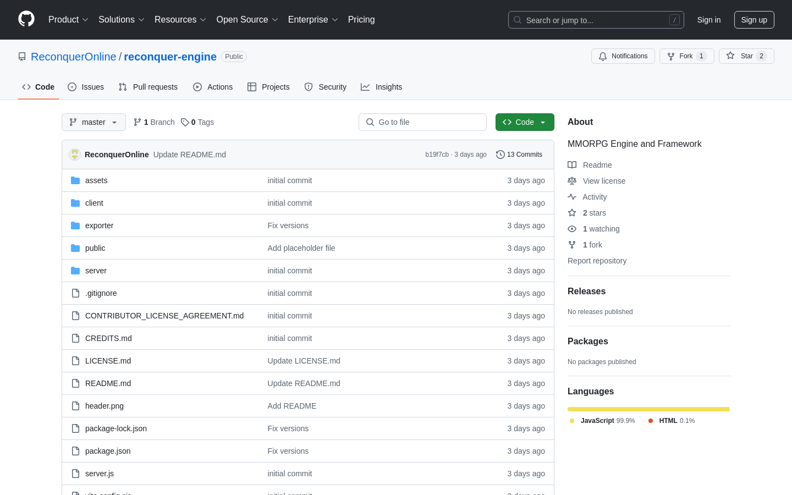Open the README.md file
Image resolution: width=792 pixels, height=495 pixels.
tap(108, 383)
